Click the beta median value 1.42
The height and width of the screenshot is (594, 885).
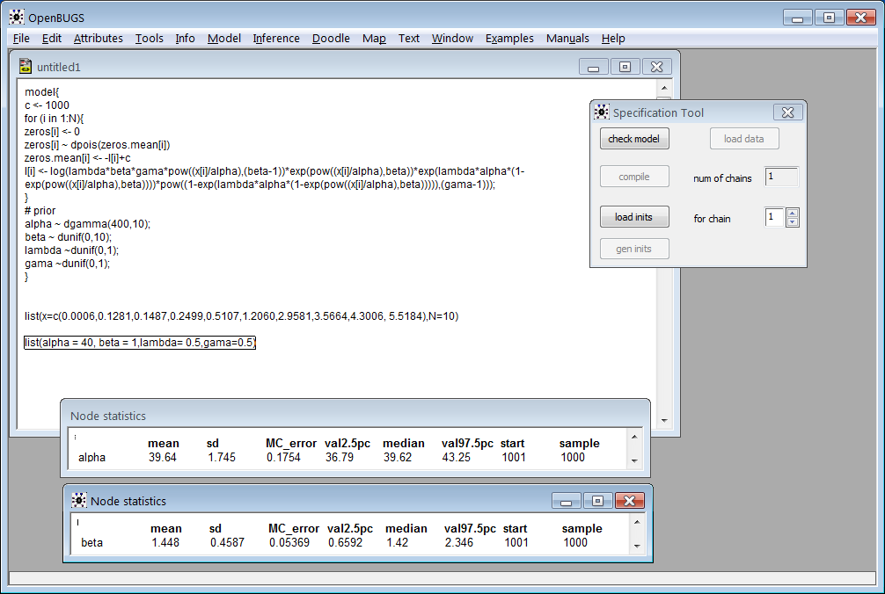(x=398, y=543)
